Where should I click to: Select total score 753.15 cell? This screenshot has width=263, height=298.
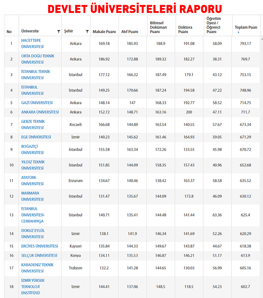click(x=245, y=75)
